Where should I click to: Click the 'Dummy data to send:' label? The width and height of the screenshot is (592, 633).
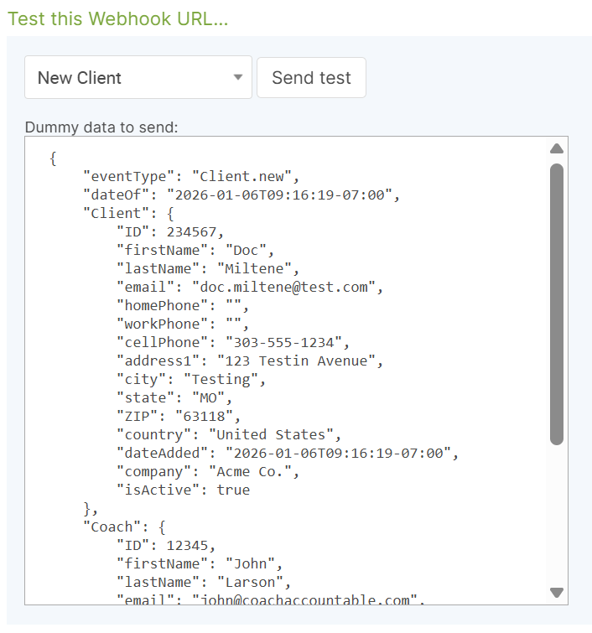pos(101,127)
